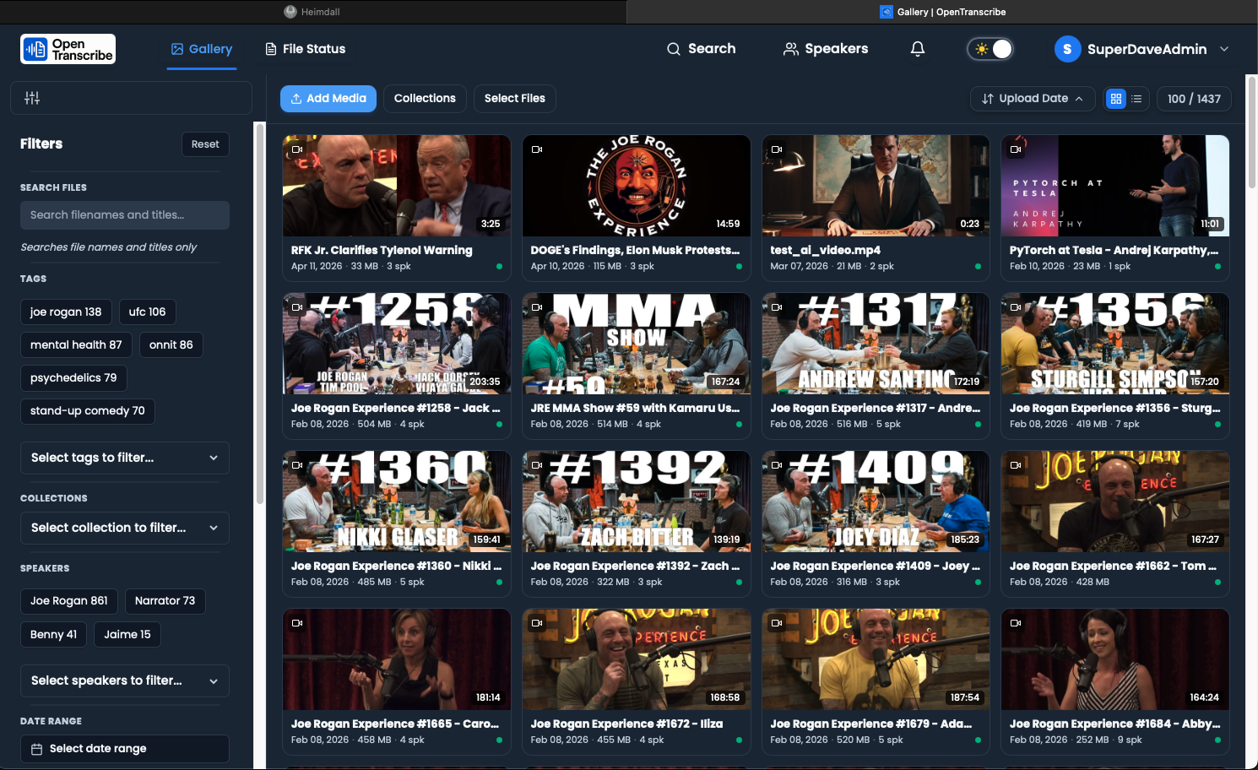Toggle the Benny 41 speaker filter
Image resolution: width=1258 pixels, height=770 pixels.
[x=53, y=635]
